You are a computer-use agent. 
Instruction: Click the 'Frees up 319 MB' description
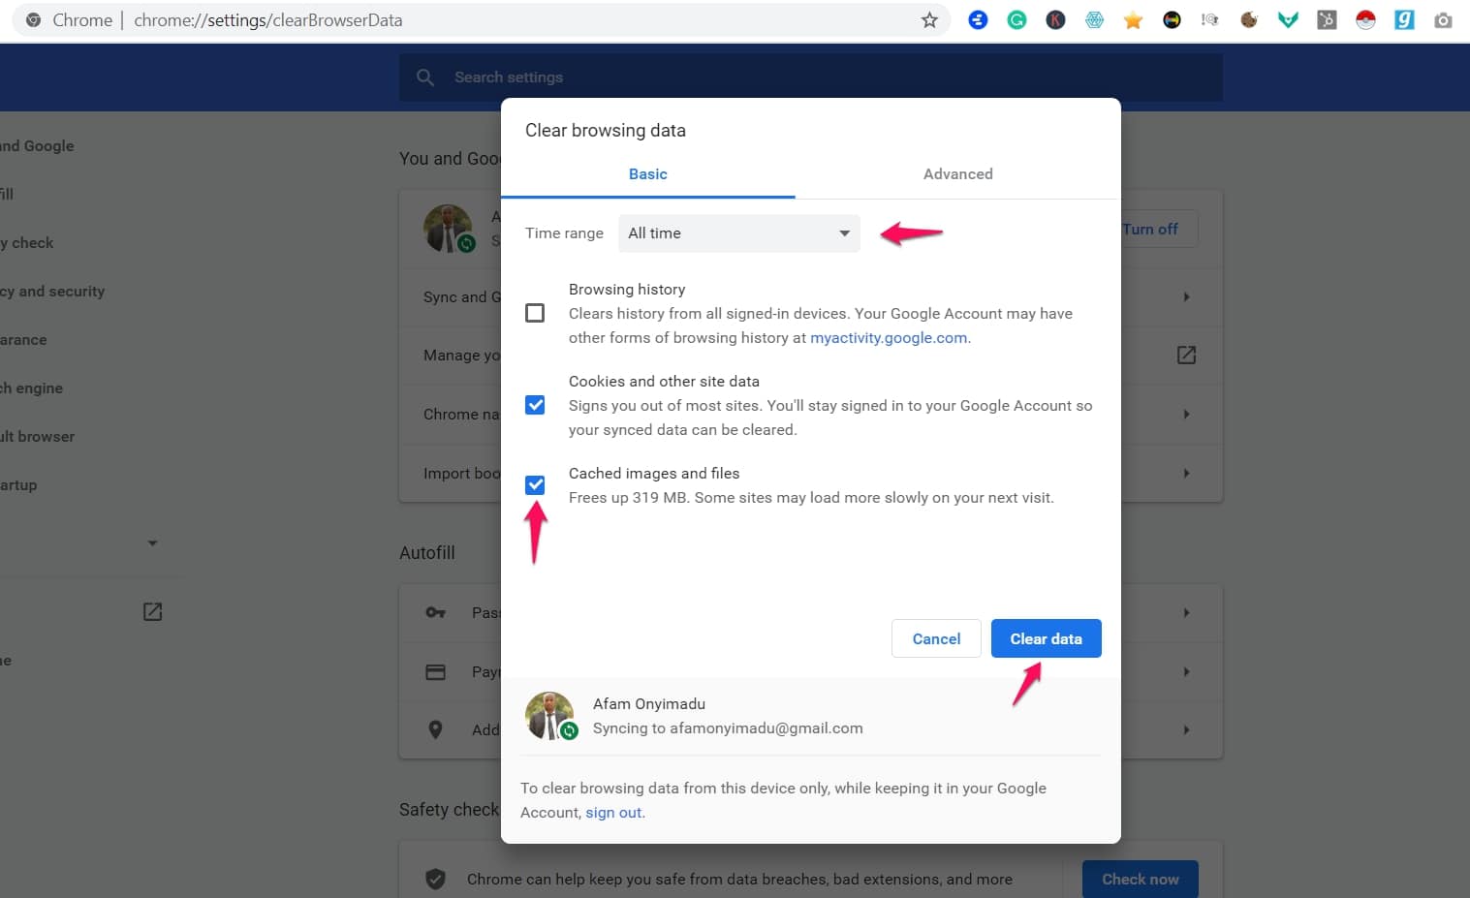[811, 498]
